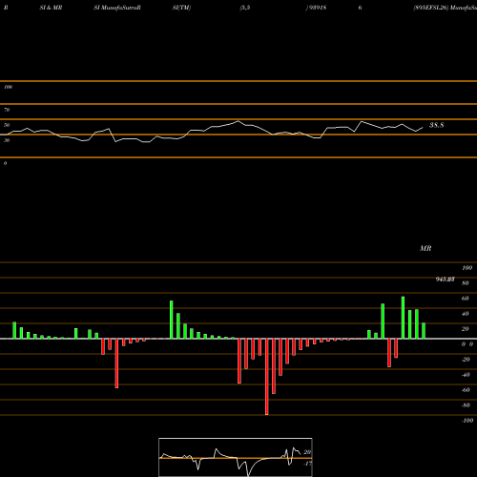Click the -100 label on the MR axis
The image size is (477, 477).
click(467, 421)
